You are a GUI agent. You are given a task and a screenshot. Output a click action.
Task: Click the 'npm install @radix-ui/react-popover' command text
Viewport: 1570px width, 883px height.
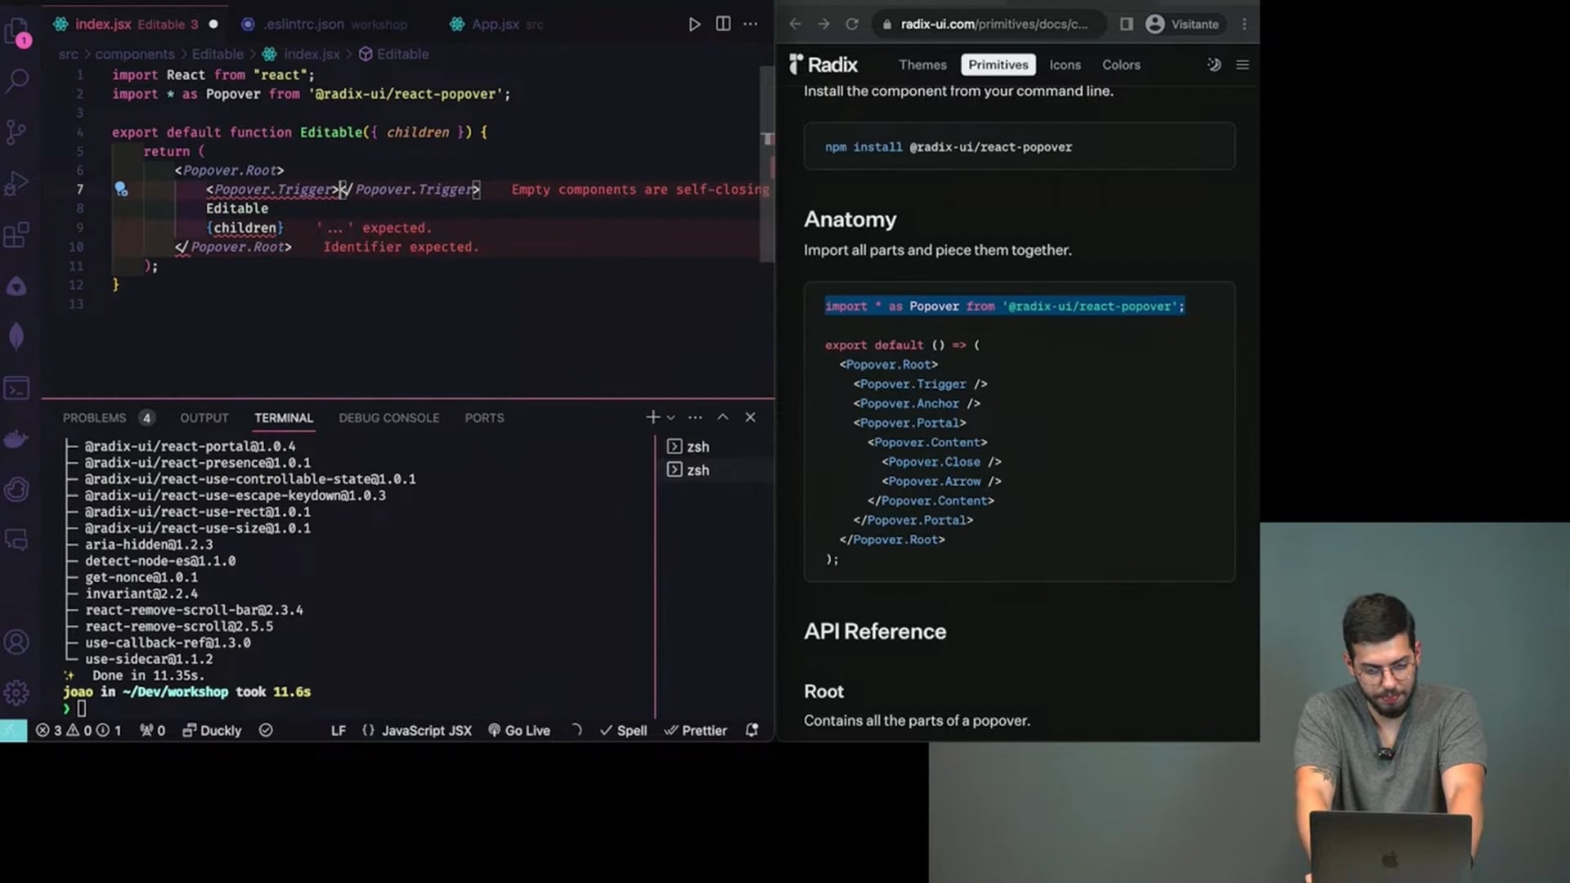click(949, 147)
